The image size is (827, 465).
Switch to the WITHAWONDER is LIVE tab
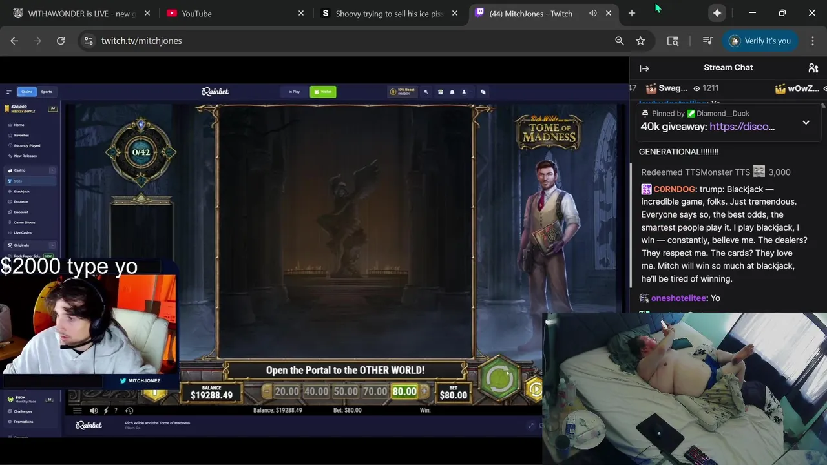click(x=81, y=13)
